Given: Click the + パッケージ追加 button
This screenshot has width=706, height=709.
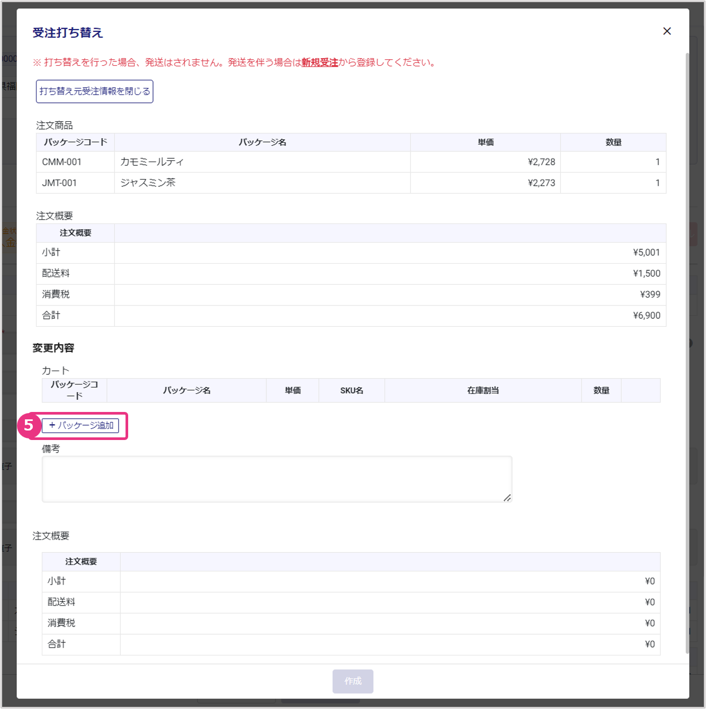Looking at the screenshot, I should click(x=81, y=426).
